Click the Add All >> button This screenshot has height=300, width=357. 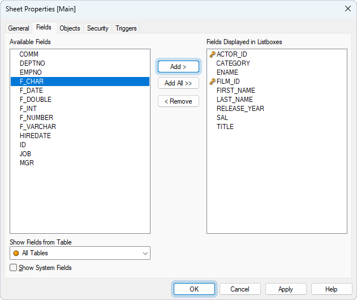178,83
